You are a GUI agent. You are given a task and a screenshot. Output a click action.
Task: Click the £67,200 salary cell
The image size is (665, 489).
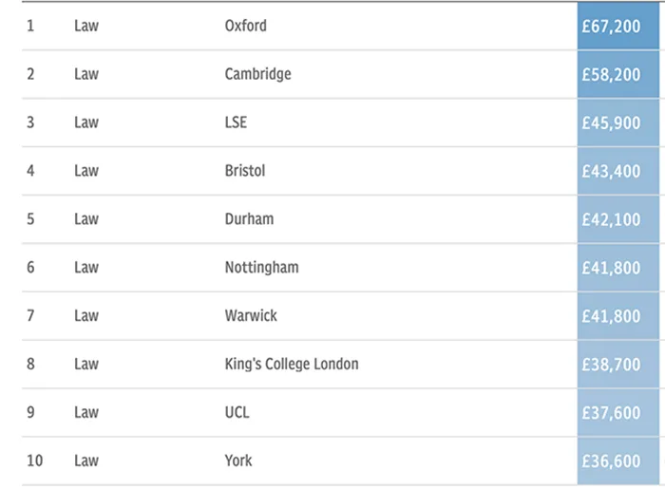pos(618,26)
